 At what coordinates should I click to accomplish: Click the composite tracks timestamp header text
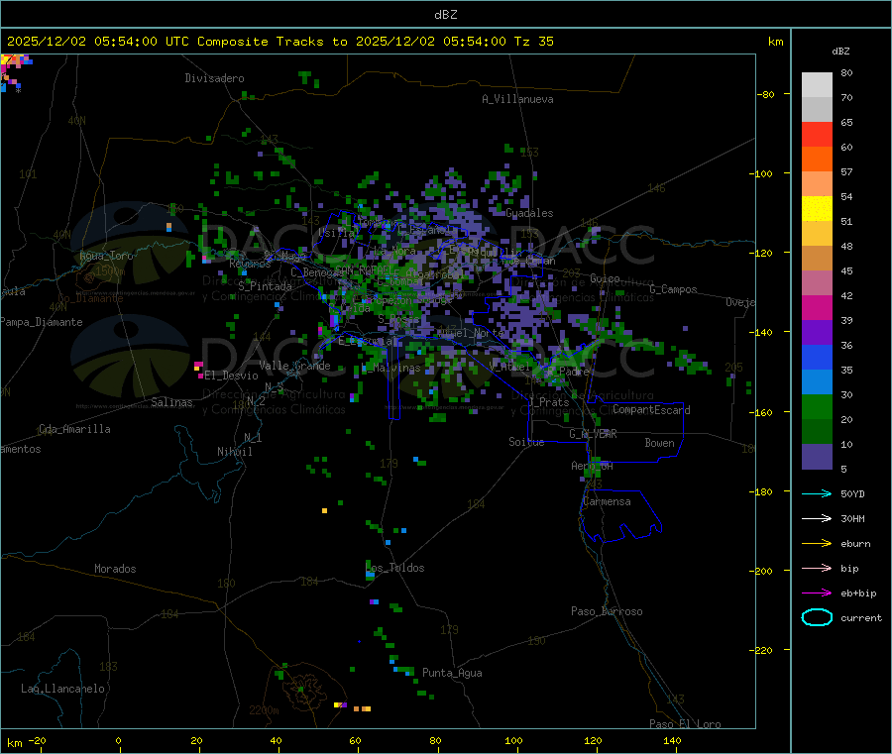coord(279,42)
